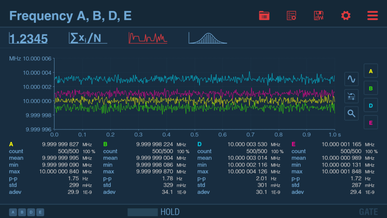Toggle channel D trace button
This screenshot has width=387, height=218.
point(371,106)
